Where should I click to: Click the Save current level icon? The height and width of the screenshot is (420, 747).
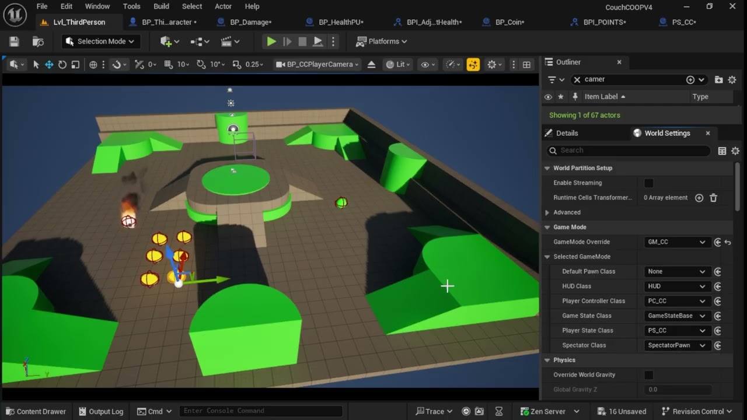(14, 41)
